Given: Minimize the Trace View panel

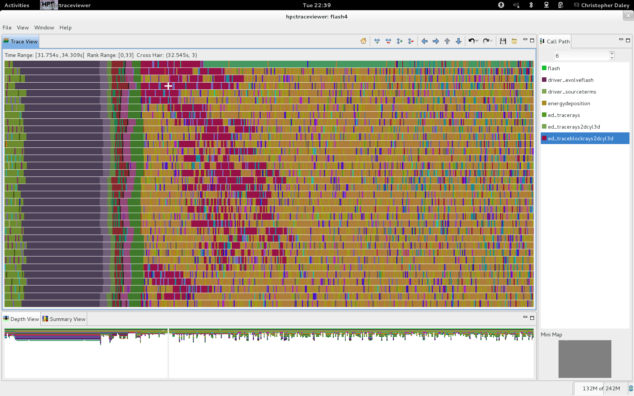Looking at the screenshot, I should click(x=525, y=40).
